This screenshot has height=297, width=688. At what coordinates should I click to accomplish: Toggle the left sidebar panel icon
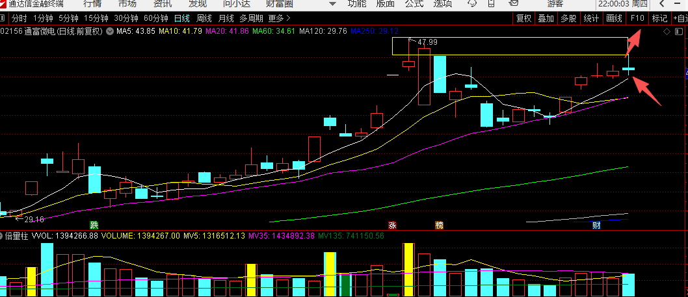pyautogui.click(x=2, y=18)
